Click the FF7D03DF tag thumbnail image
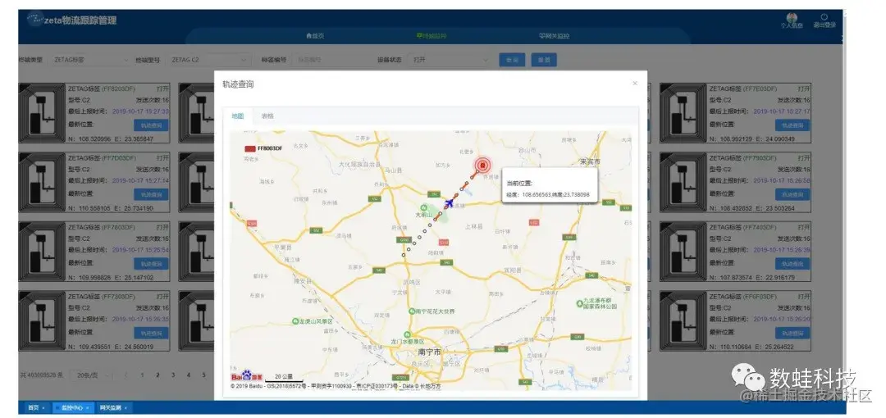886x418 pixels. (x=42, y=182)
